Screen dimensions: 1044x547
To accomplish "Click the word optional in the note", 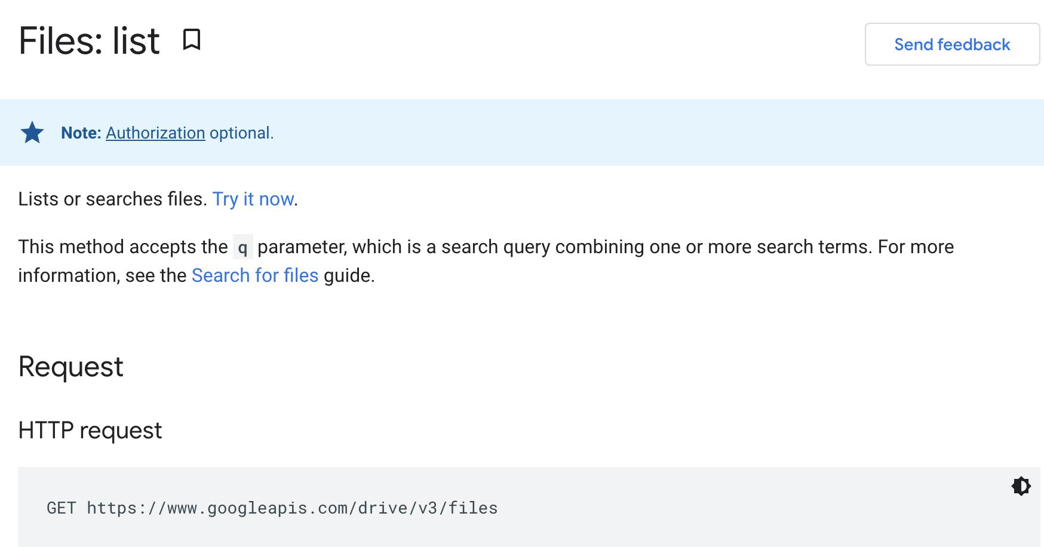I will (240, 133).
